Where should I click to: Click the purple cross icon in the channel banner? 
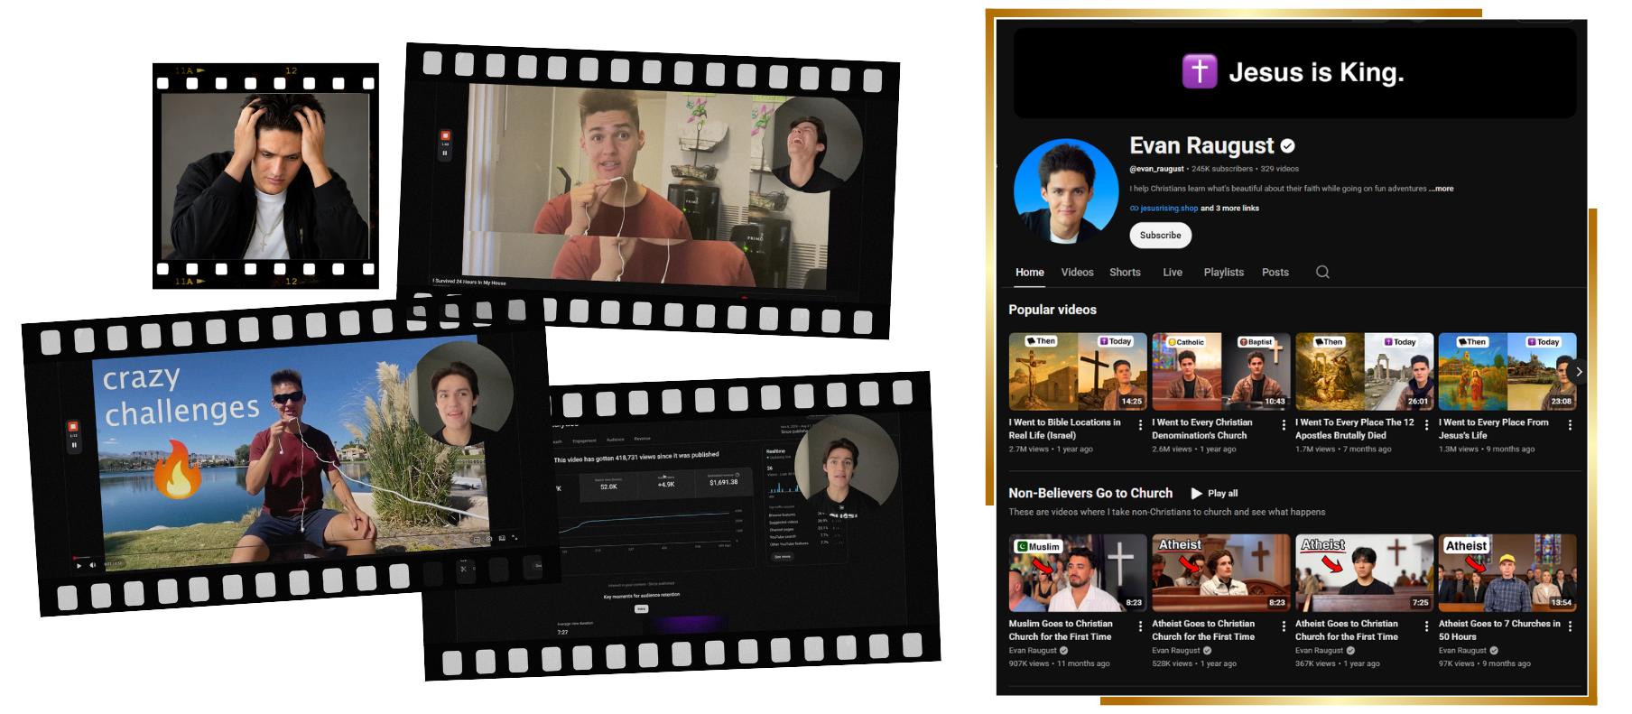pos(1200,70)
